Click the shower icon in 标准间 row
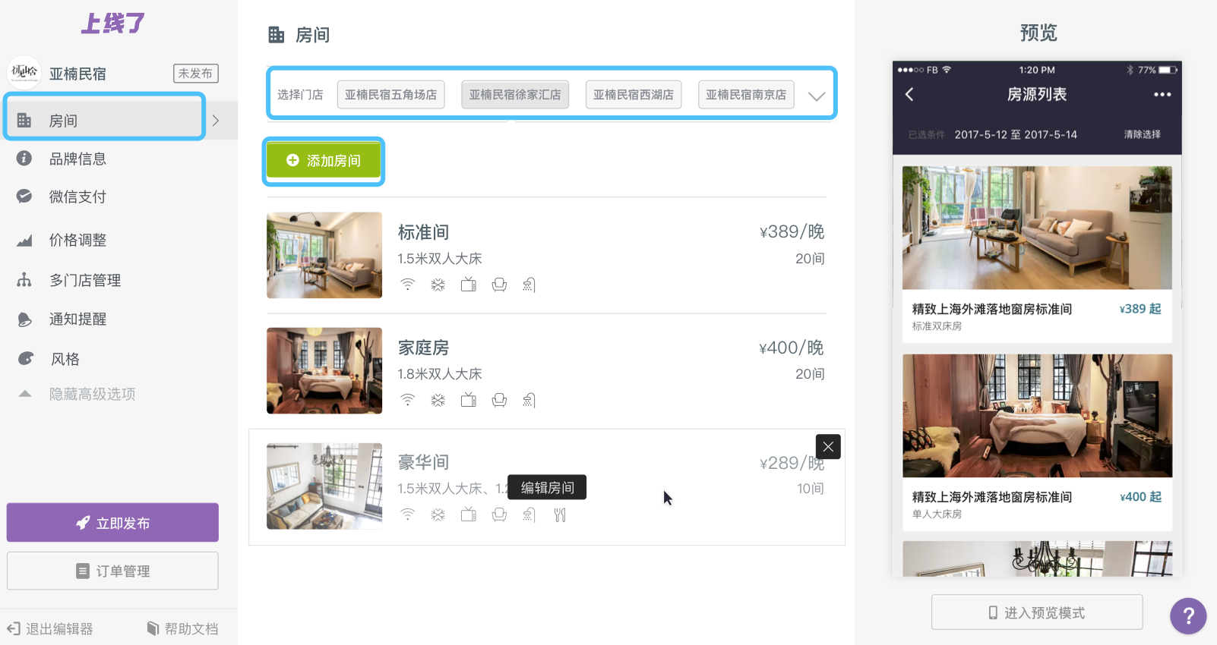This screenshot has height=645, width=1217. [529, 285]
